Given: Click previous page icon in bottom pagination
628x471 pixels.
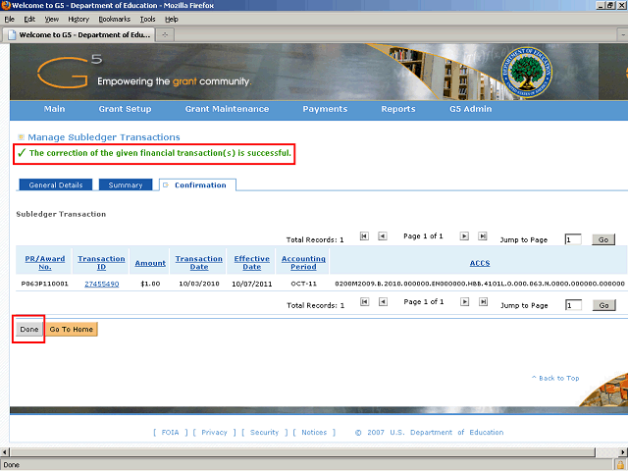Looking at the screenshot, I should coord(383,302).
